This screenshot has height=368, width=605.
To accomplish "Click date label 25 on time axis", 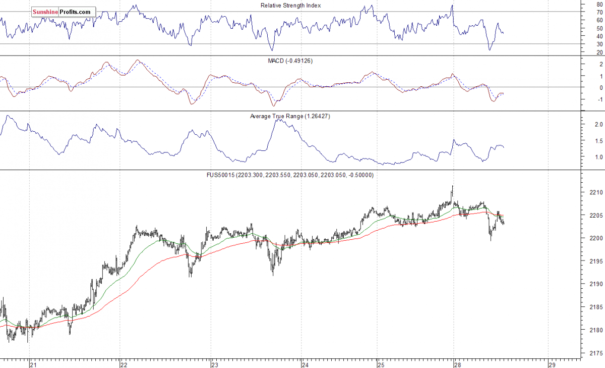I will pos(381,364).
